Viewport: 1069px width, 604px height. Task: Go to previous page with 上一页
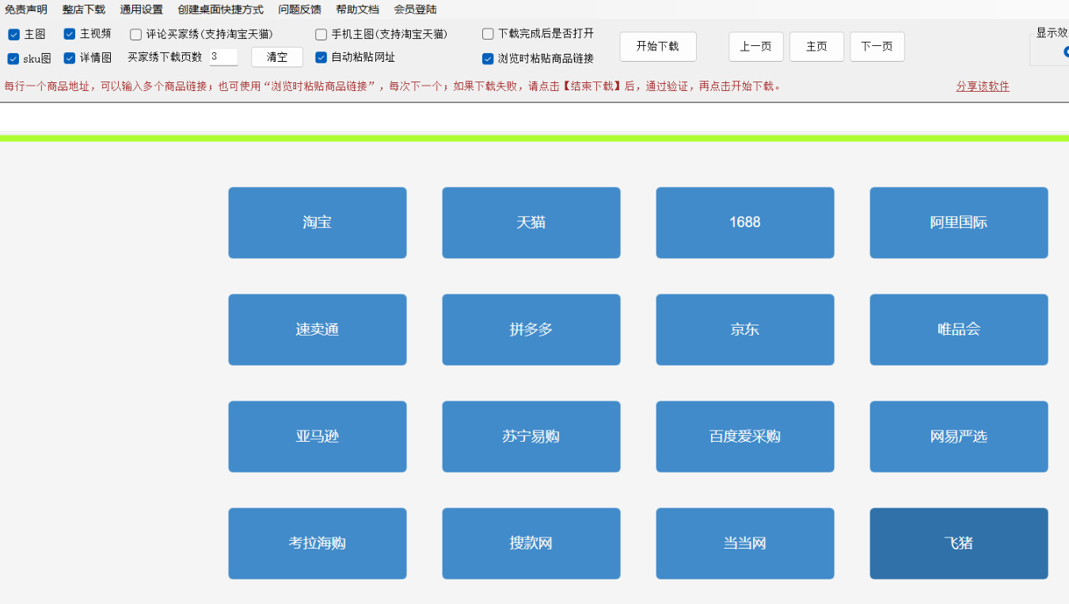point(756,47)
